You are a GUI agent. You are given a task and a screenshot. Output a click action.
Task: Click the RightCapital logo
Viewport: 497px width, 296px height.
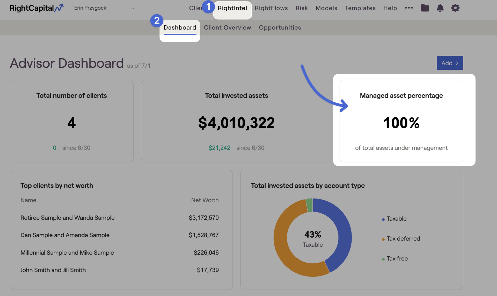pos(36,8)
